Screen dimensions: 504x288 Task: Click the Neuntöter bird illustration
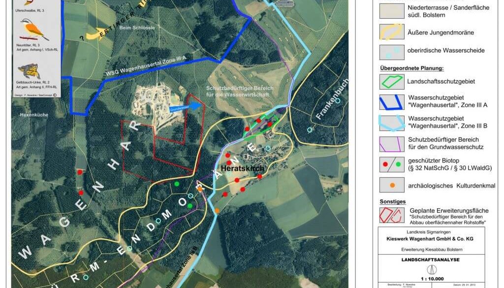[33, 31]
